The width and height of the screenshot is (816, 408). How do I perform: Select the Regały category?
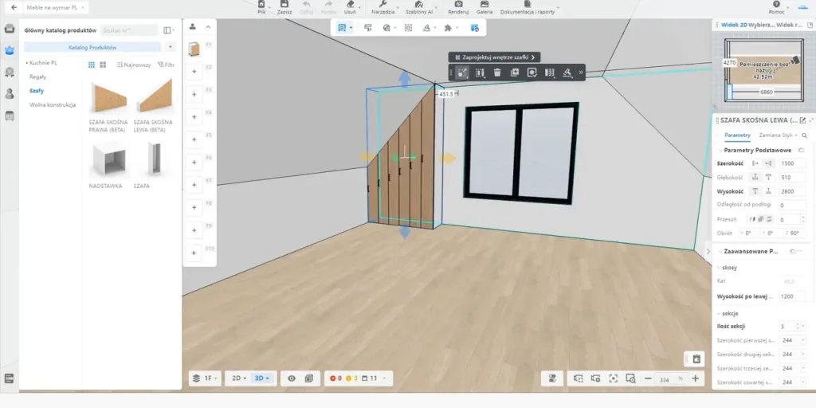coord(37,76)
